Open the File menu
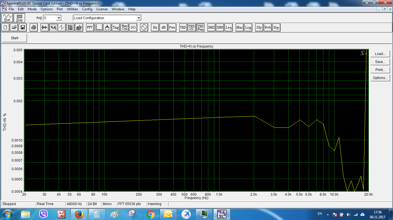 pyautogui.click(x=11, y=9)
